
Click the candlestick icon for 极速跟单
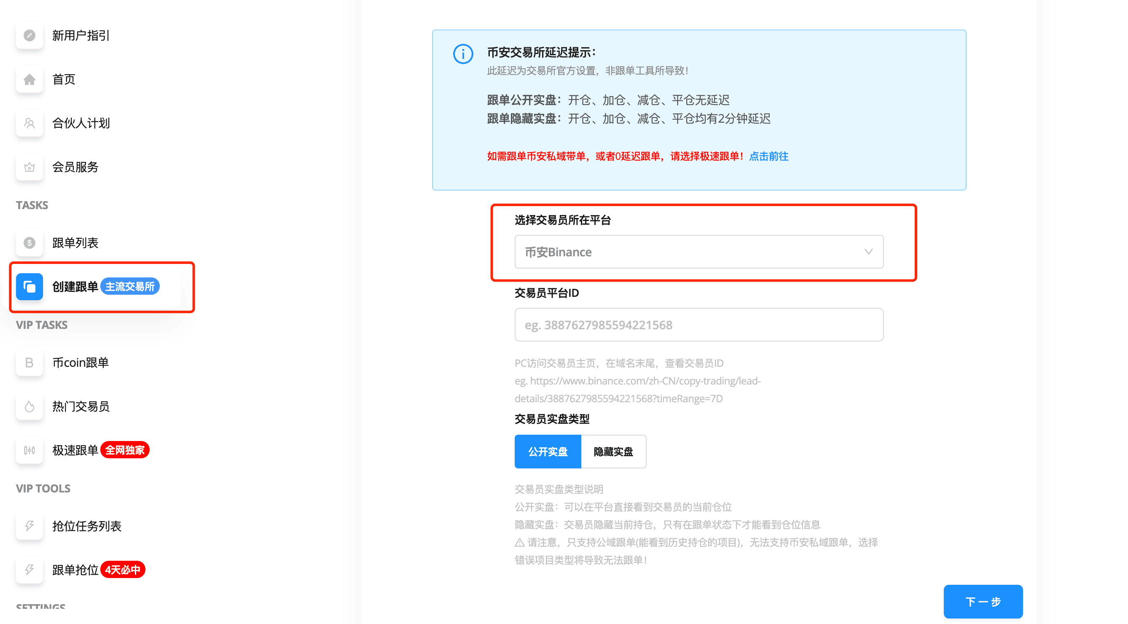coord(30,450)
